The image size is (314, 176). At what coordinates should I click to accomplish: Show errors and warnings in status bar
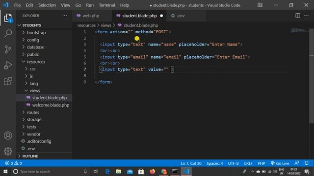pyautogui.click(x=13, y=163)
